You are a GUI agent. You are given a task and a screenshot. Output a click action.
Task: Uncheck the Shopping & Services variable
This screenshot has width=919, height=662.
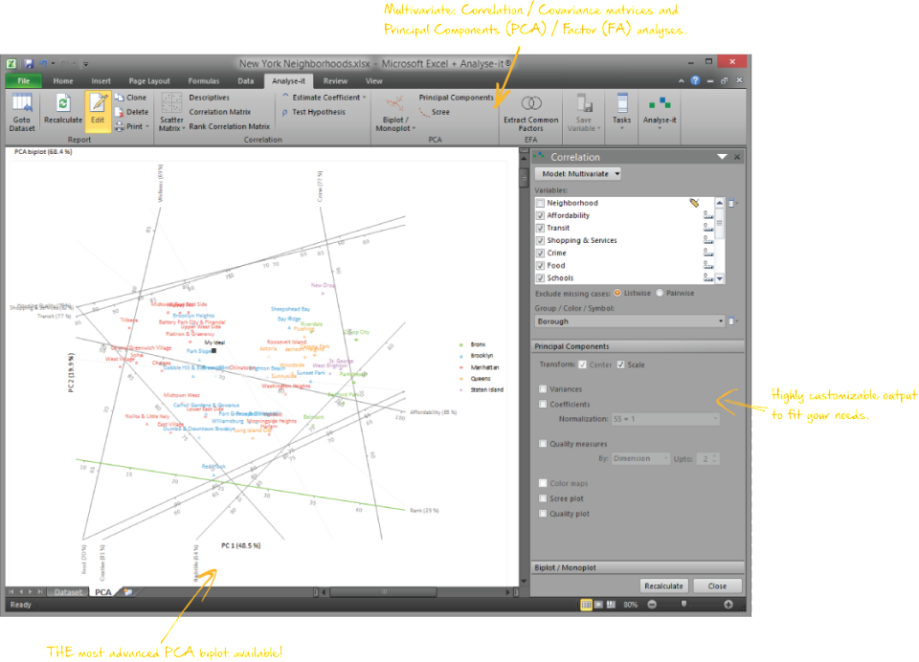(540, 240)
